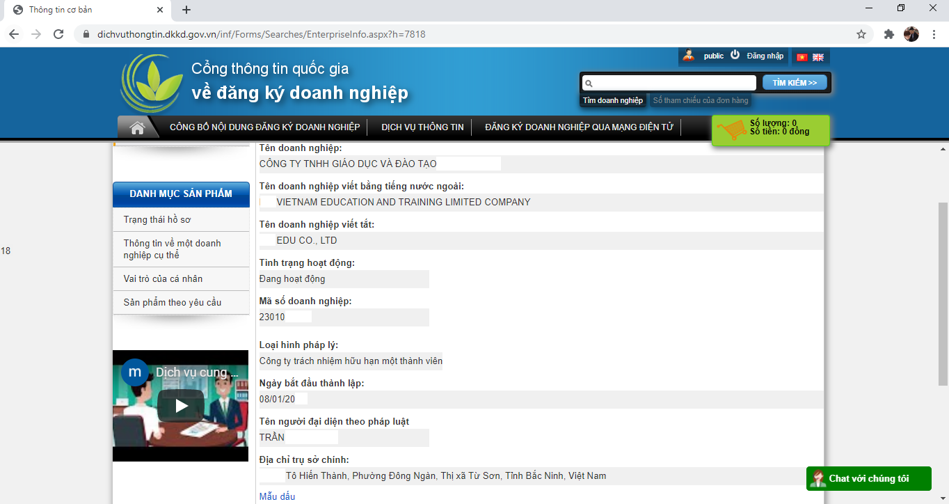Open a new browser tab
949x504 pixels.
pyautogui.click(x=186, y=10)
